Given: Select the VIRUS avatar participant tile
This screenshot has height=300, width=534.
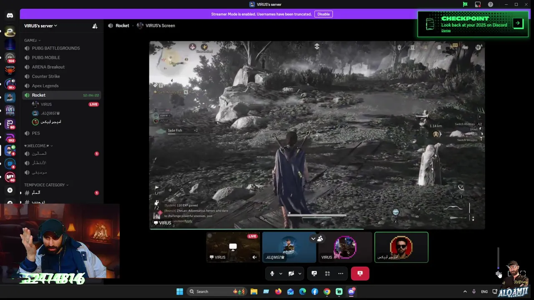Looking at the screenshot, I should coord(345,247).
